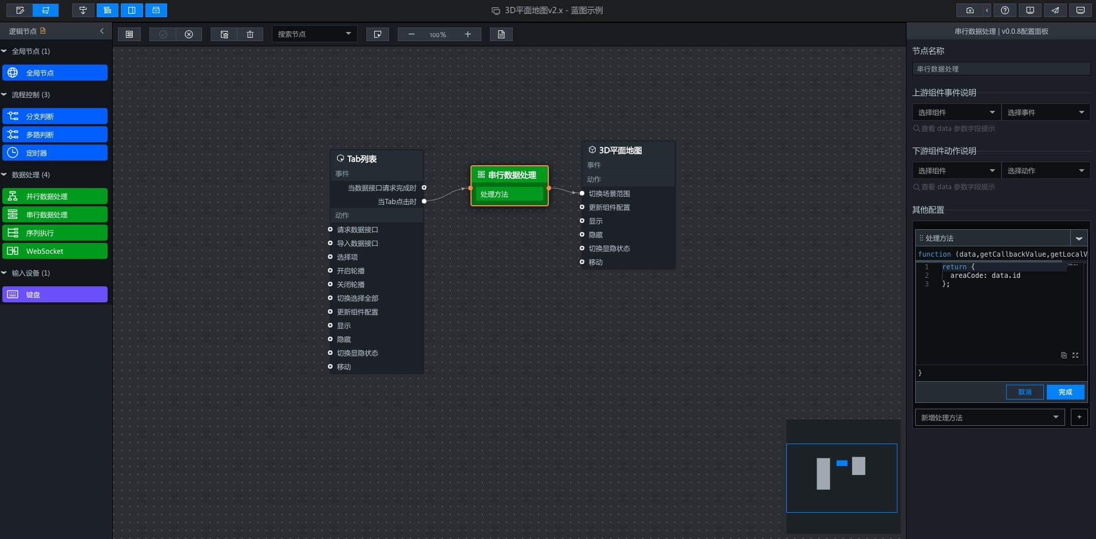This screenshot has width=1096, height=539.
Task: Click the 开启轮播 action in Tab列表
Action: pyautogui.click(x=350, y=270)
